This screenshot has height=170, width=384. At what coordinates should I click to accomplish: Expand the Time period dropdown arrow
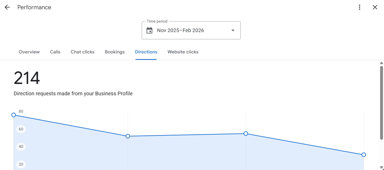(x=233, y=31)
